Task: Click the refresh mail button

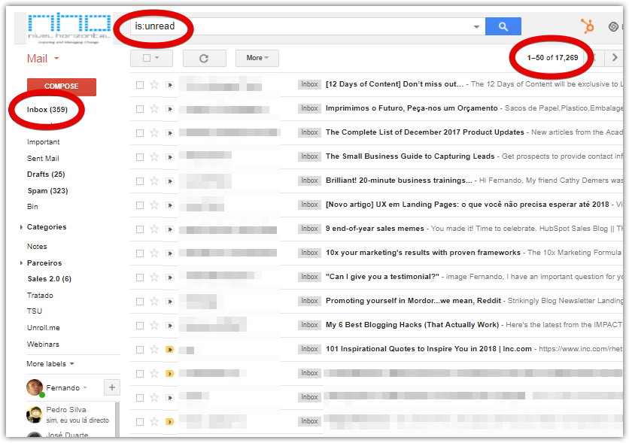Action: coord(203,58)
